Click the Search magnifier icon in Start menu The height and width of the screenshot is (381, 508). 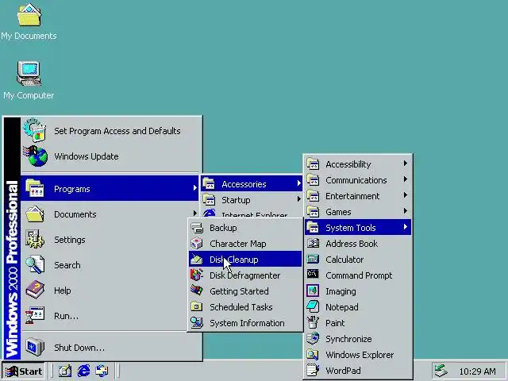click(35, 264)
